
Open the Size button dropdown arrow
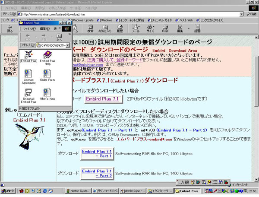(154, 26)
